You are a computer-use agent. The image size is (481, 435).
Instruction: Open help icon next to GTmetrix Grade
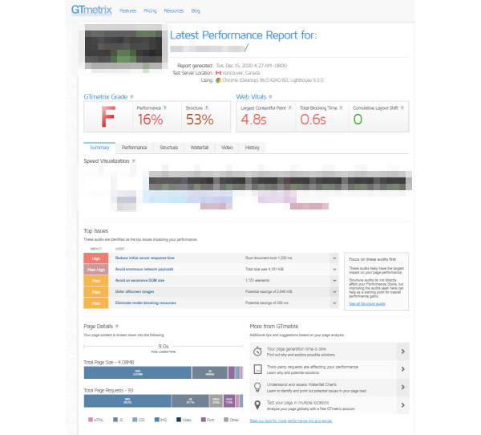tap(131, 97)
